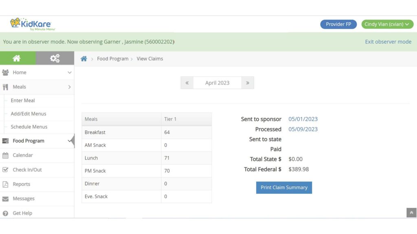Click the Provider FP button
Image resolution: width=417 pixels, height=234 pixels.
tap(338, 24)
